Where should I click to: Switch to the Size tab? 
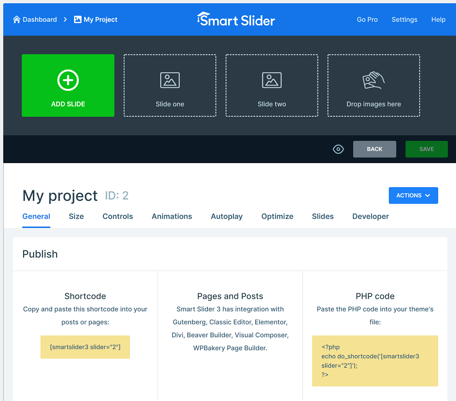(76, 217)
